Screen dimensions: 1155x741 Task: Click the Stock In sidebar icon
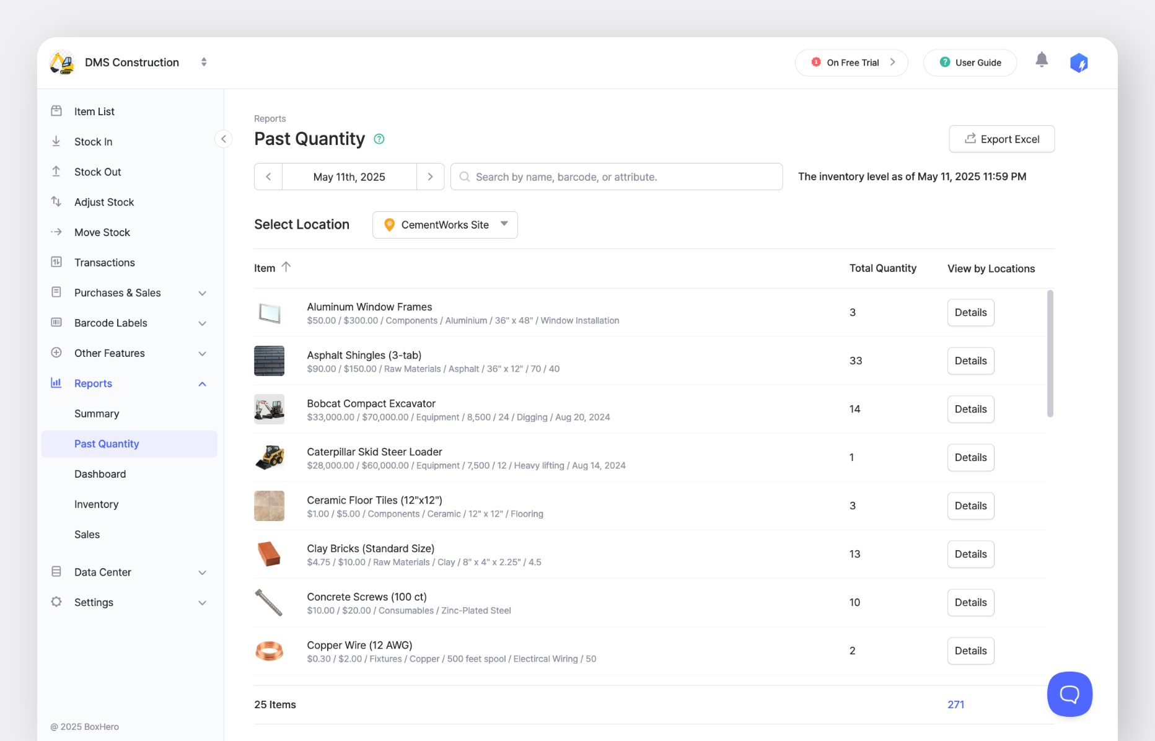click(56, 141)
